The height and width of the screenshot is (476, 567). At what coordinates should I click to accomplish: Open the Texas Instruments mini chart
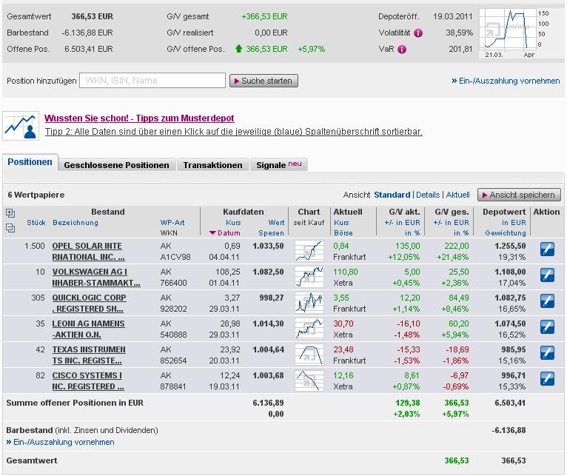coord(309,355)
